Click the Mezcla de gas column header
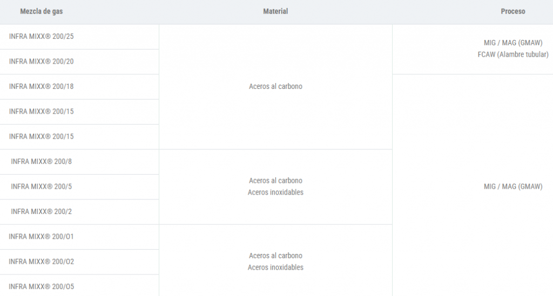 [x=41, y=11]
